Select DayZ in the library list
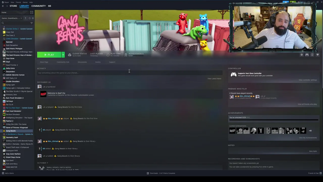Viewport: 323px width, 182px height. 8,62
